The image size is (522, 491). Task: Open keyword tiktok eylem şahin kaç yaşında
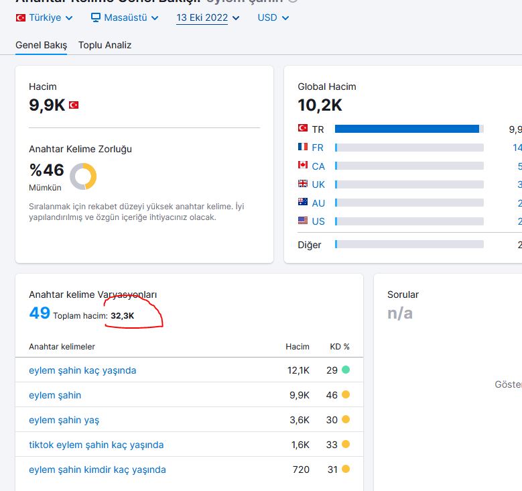[x=96, y=445]
